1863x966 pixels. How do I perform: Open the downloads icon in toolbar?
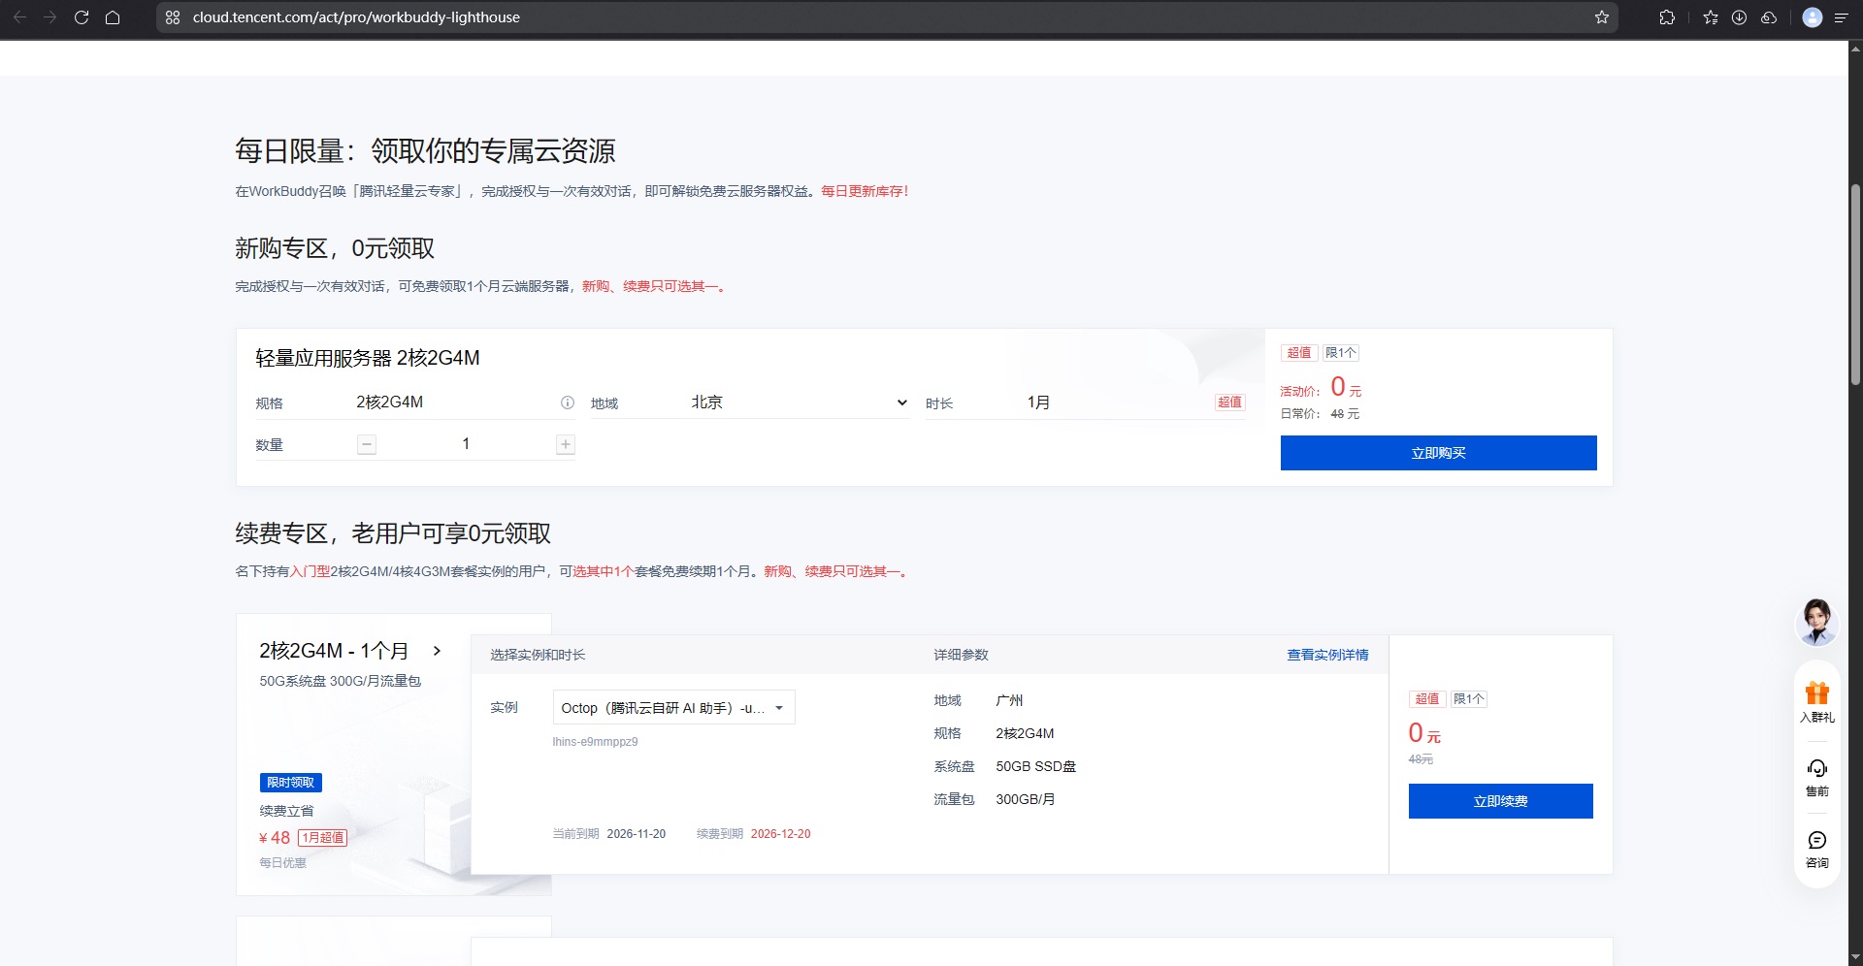tap(1740, 17)
